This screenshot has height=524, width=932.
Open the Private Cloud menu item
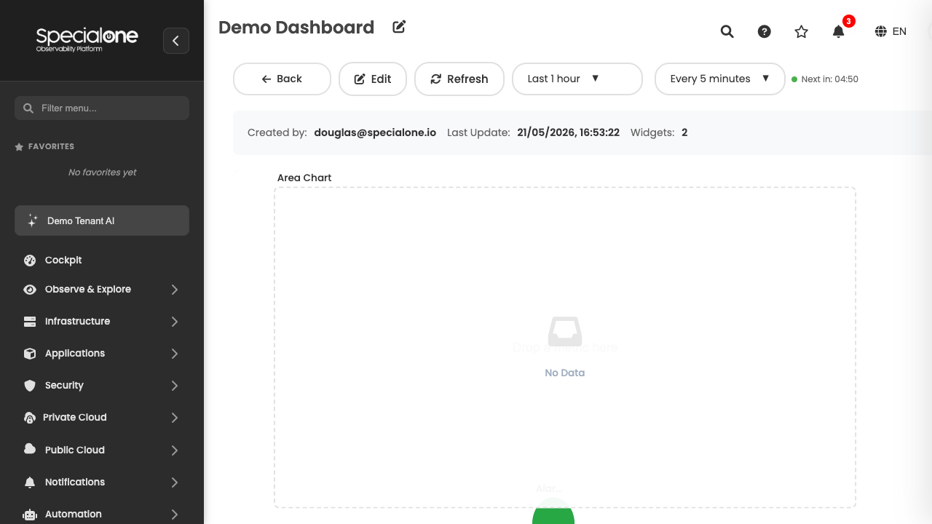102,417
